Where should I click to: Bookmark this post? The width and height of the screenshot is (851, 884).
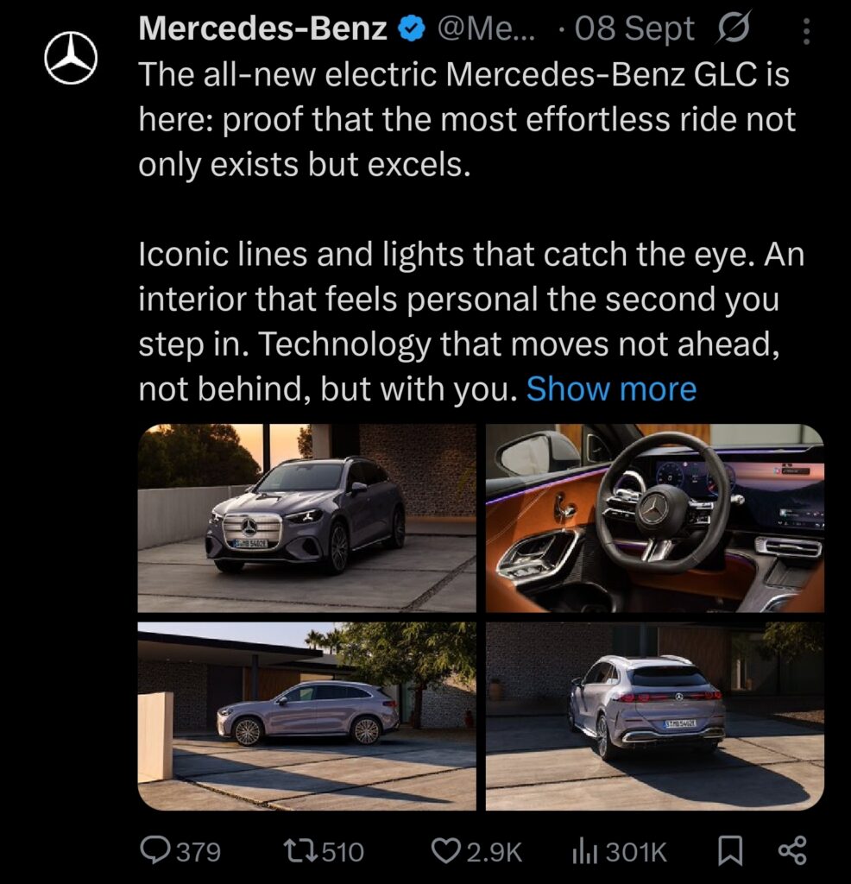[730, 850]
